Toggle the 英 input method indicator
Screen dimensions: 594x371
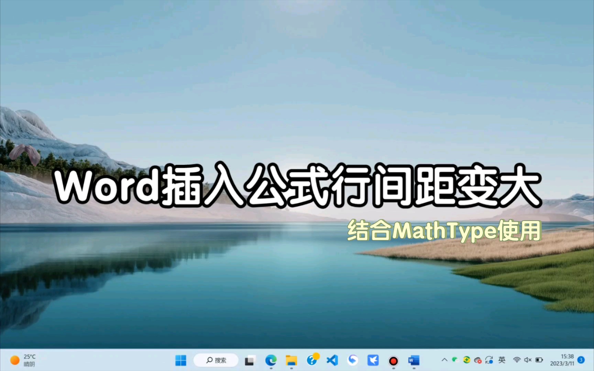pos(502,360)
